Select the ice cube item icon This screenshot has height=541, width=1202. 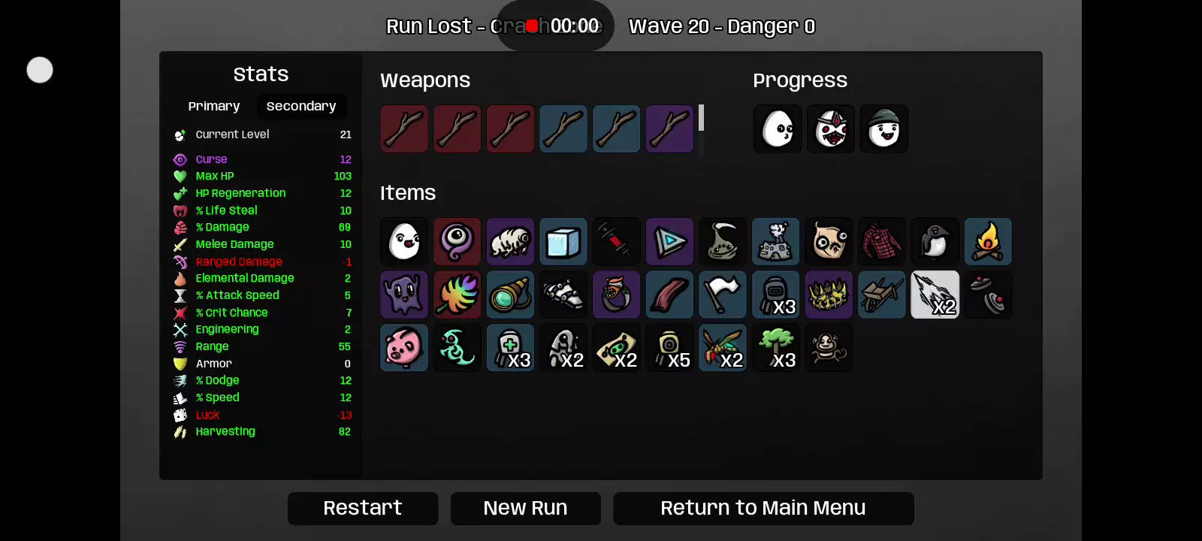click(563, 242)
